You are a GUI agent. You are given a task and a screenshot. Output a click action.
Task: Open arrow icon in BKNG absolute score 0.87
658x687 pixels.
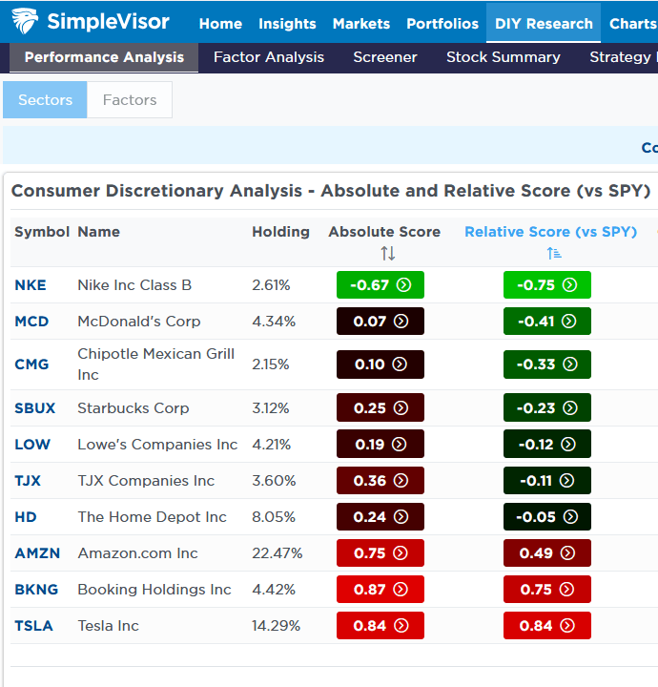click(401, 590)
